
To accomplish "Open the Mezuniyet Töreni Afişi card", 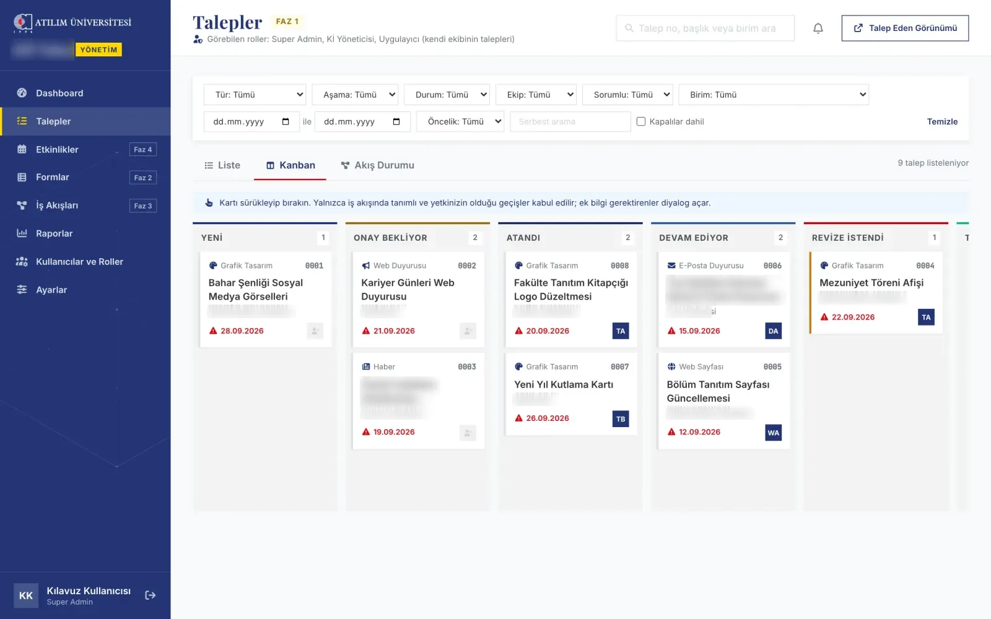I will click(876, 292).
